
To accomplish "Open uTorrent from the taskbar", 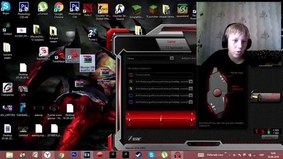I will 164,155.
